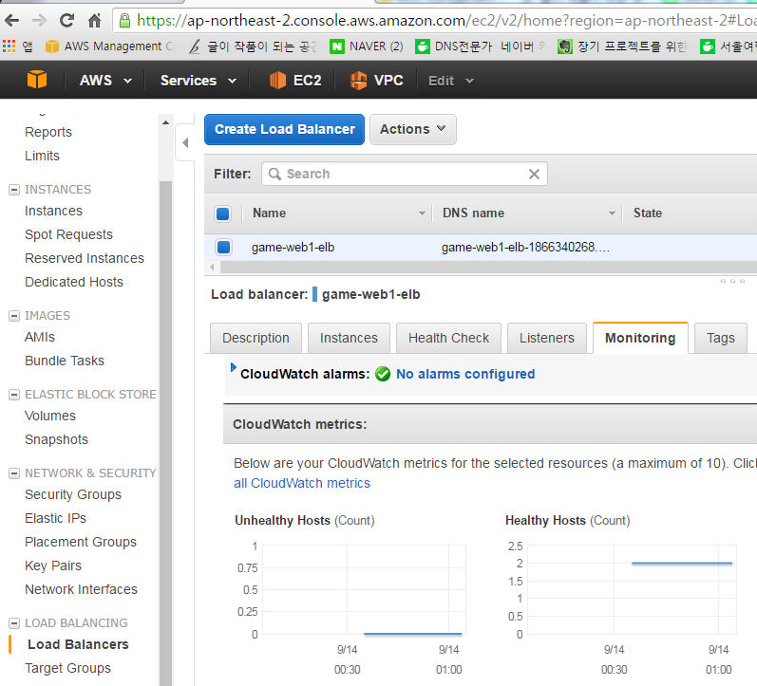757x686 pixels.
Task: Open the No alarms configured link
Action: pos(465,374)
